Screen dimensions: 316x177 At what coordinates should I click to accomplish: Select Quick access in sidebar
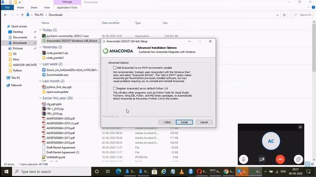(x=19, y=26)
